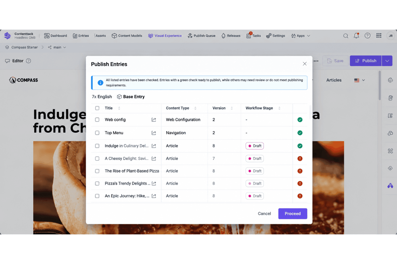This screenshot has height=264, width=397.
Task: Open the clipboard icon in right sidebar
Action: 390,98
